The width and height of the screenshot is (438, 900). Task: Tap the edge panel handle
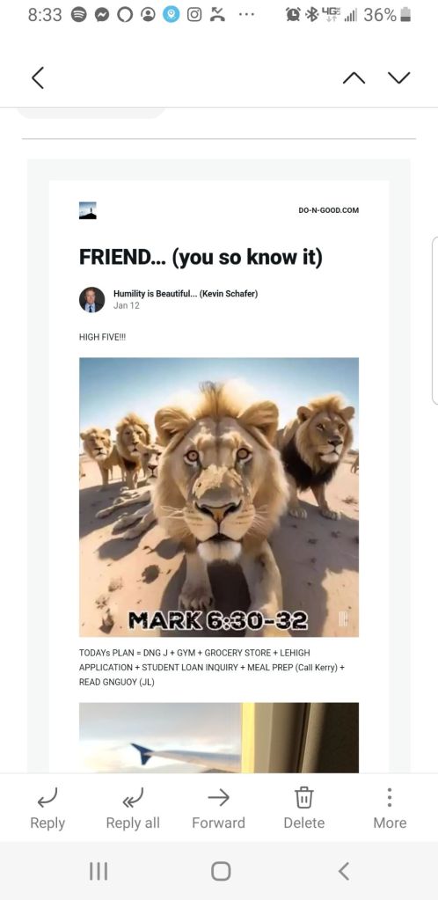tap(434, 321)
